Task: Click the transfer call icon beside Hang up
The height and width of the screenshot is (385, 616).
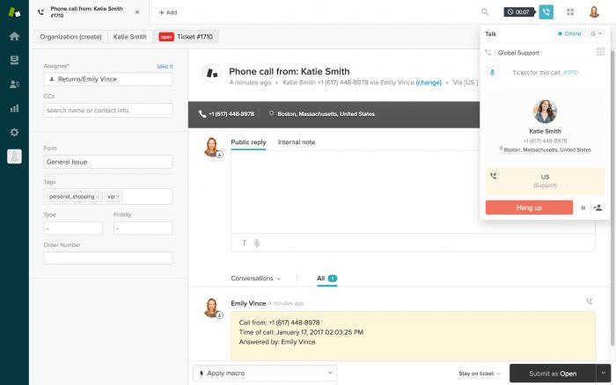Action: [598, 207]
